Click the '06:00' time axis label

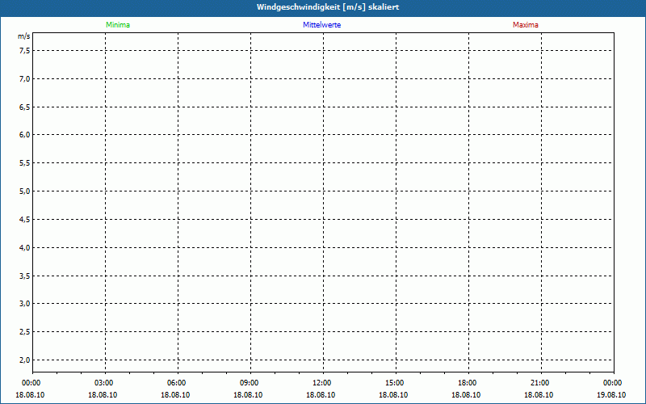click(x=176, y=383)
